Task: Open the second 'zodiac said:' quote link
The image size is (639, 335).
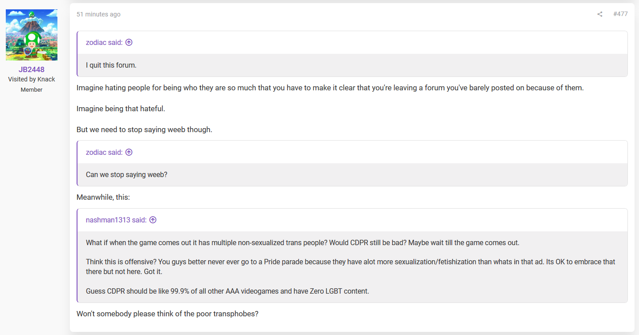Action: (104, 152)
